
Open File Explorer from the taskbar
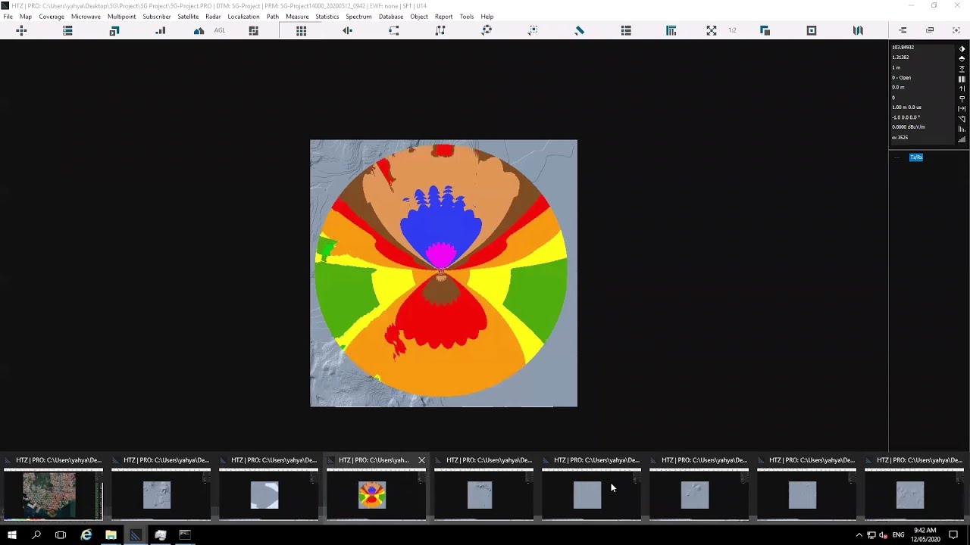tap(111, 535)
